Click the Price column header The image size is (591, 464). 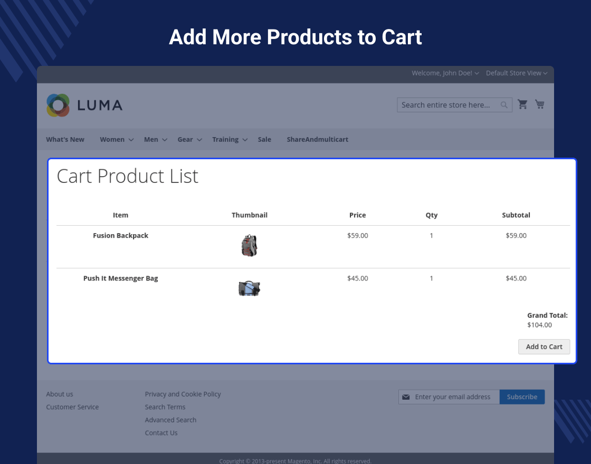coord(358,215)
